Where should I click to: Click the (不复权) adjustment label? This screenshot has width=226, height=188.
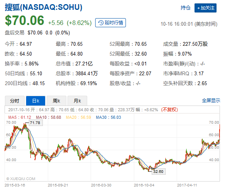[169, 110]
